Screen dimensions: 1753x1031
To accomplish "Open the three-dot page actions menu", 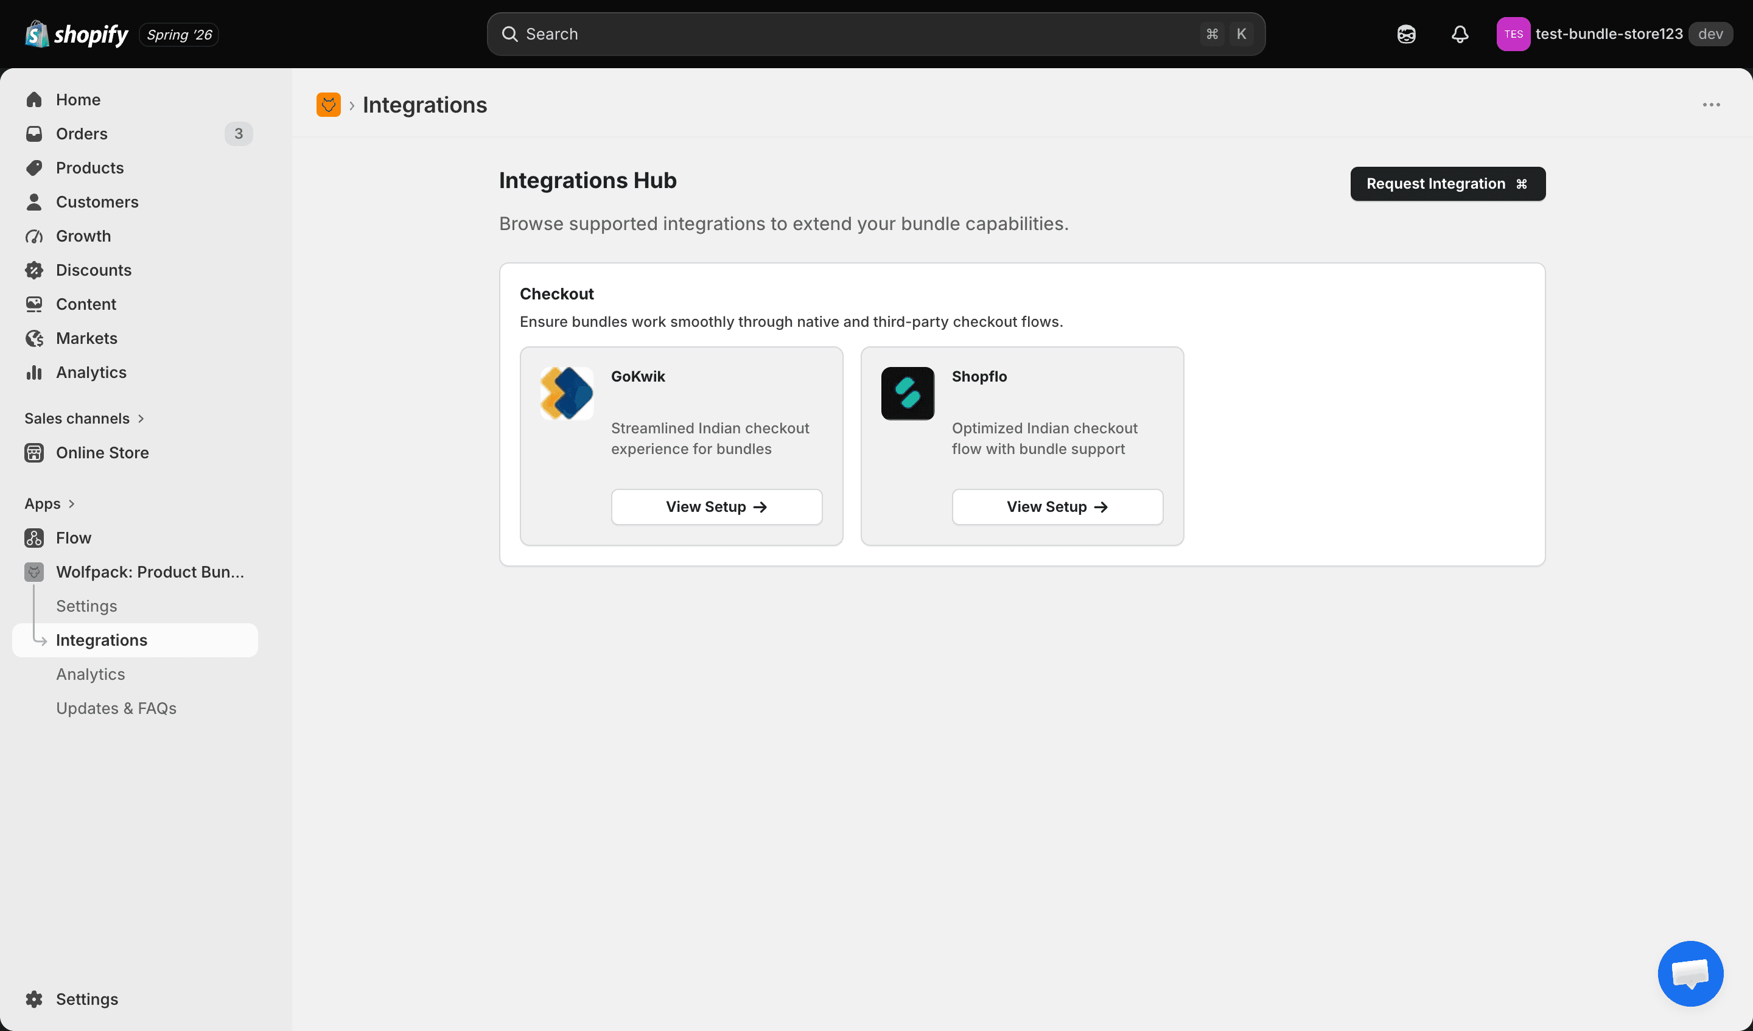I will [1710, 104].
